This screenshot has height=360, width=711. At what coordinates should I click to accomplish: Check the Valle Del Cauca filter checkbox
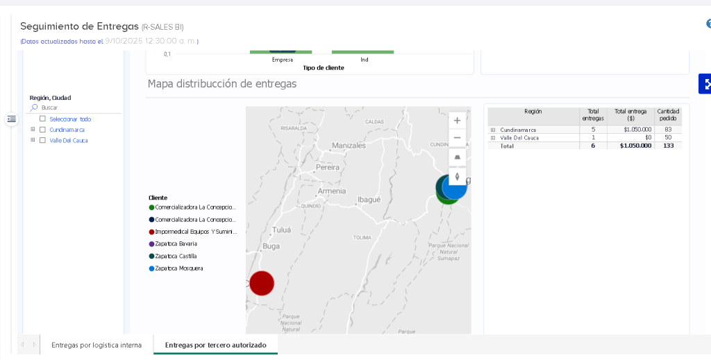click(42, 140)
